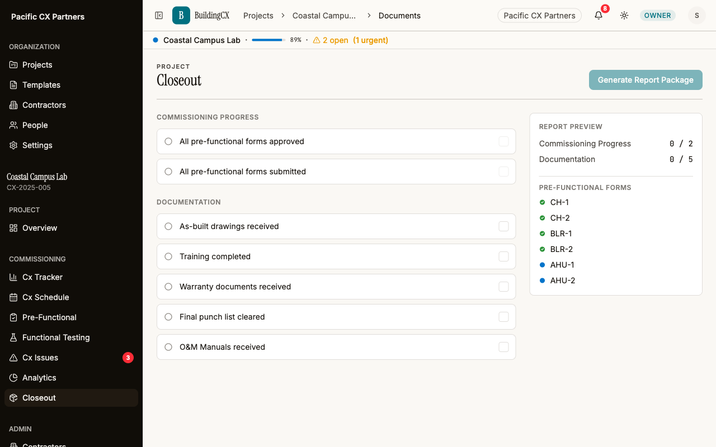The height and width of the screenshot is (447, 716).
Task: Check As-built drawings received checkbox
Action: (503, 226)
